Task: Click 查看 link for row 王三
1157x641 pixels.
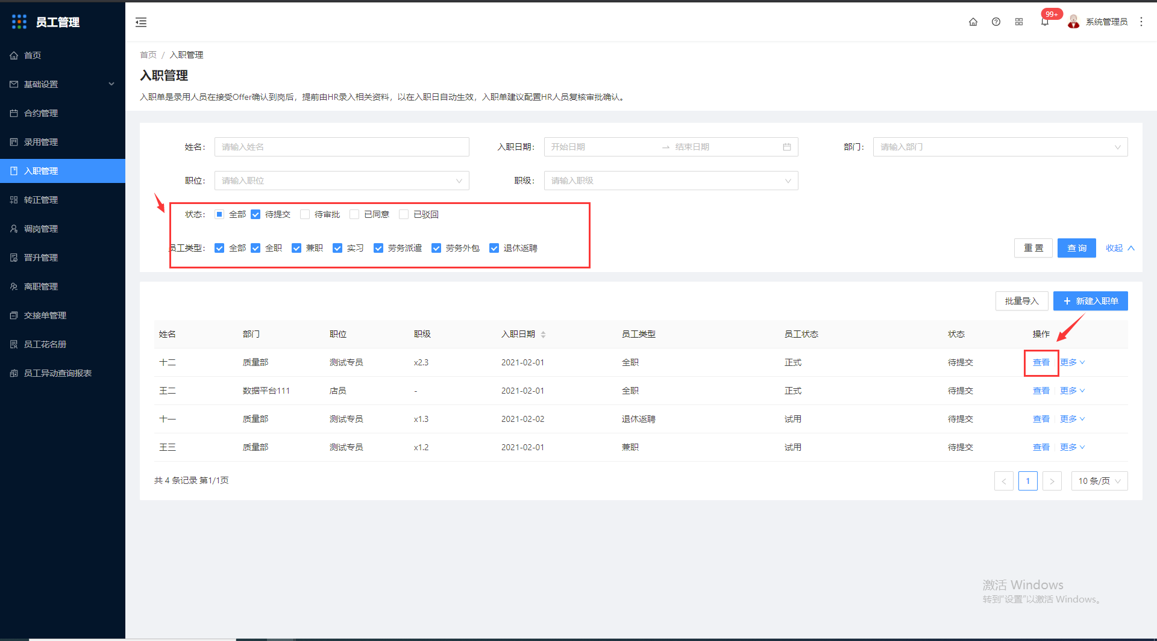Action: (1041, 447)
